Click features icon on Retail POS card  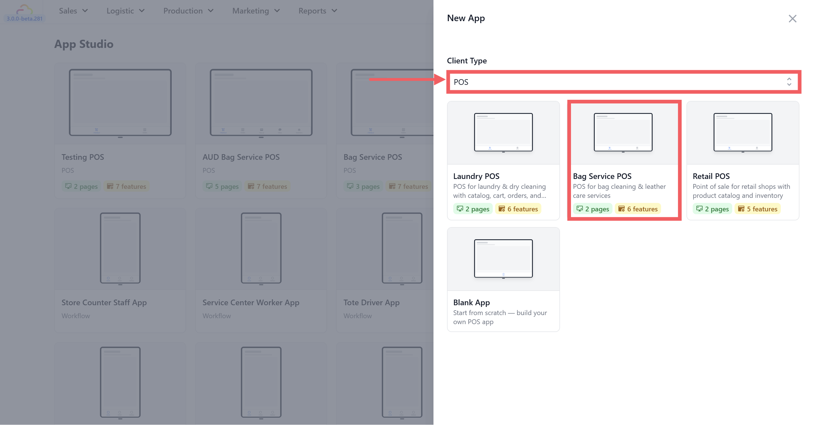tap(741, 209)
